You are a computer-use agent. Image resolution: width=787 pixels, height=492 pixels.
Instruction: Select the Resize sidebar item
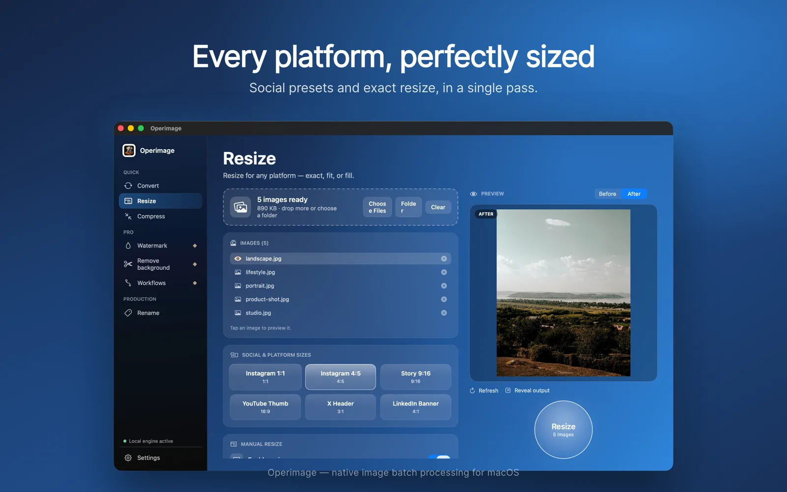point(160,201)
